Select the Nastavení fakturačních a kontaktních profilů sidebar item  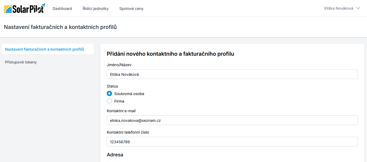coord(45,49)
